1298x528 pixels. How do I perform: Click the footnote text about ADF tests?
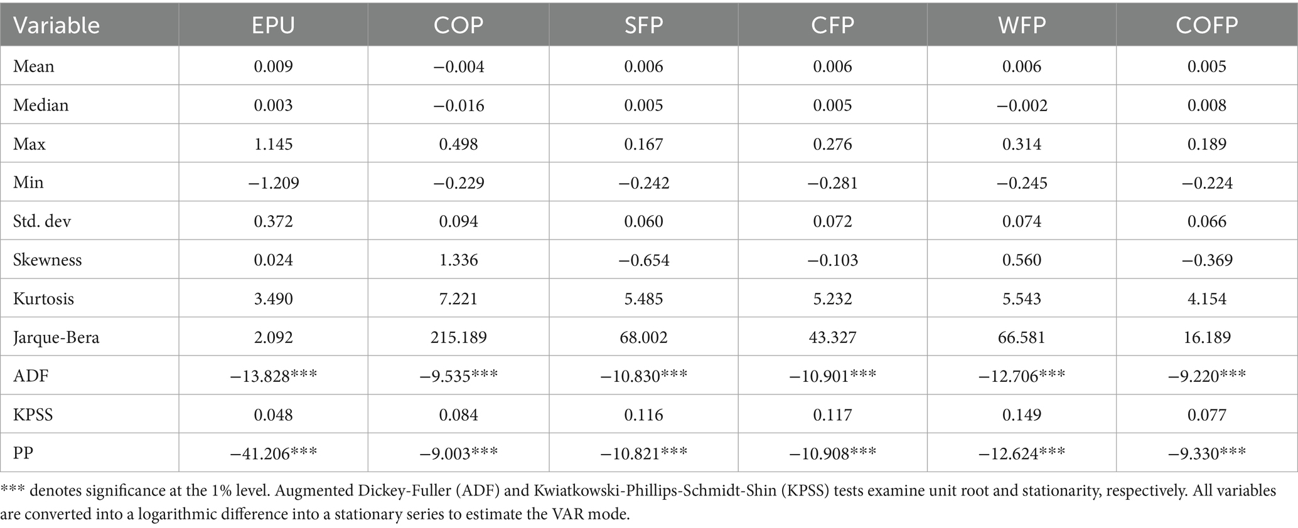point(638,502)
